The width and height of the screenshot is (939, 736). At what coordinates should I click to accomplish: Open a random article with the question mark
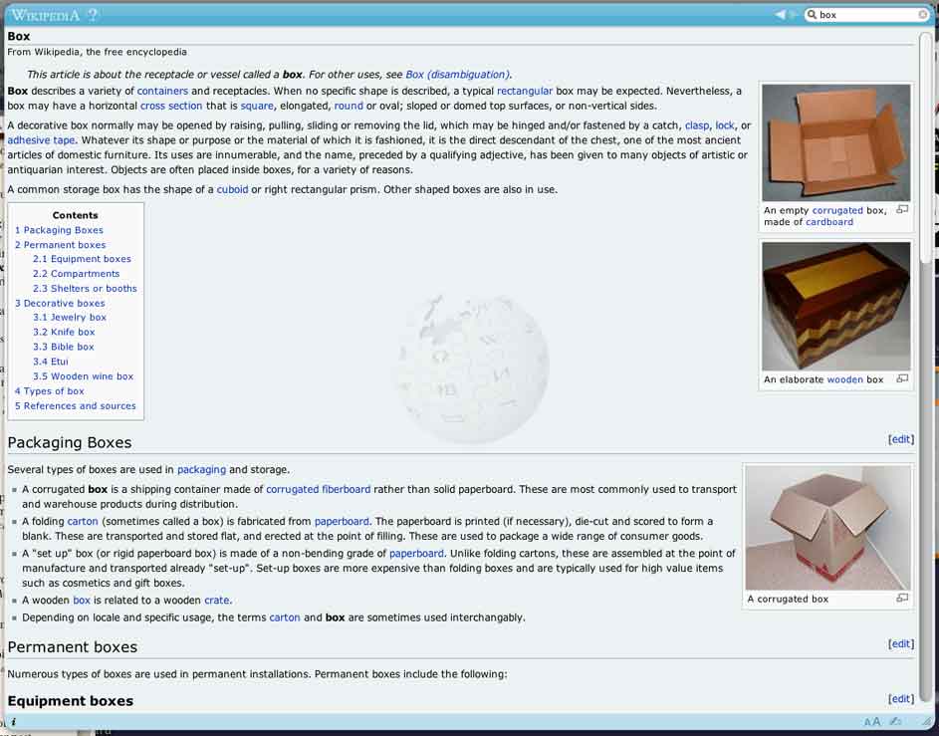[93, 15]
